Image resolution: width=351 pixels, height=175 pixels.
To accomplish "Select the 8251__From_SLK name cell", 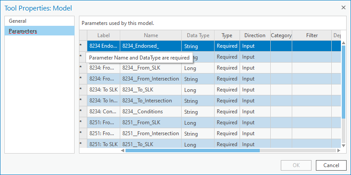I will (150, 122).
